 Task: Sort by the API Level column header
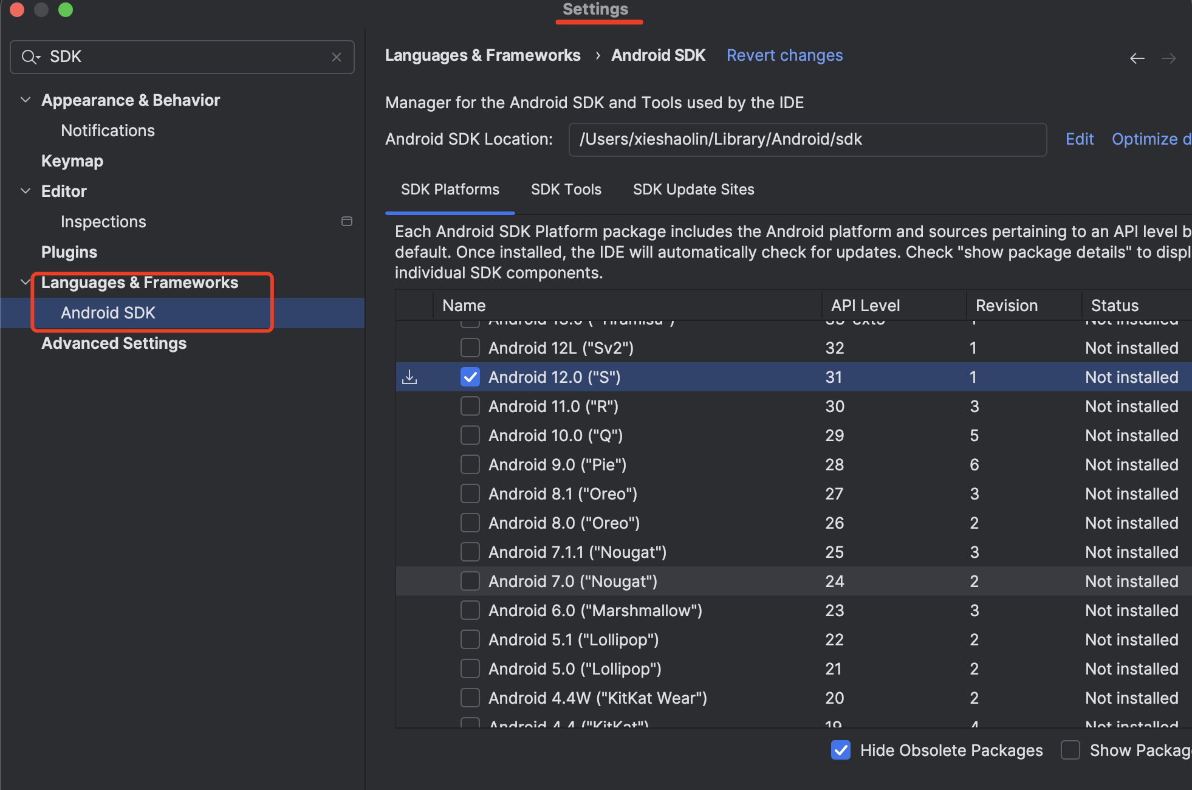coord(894,306)
